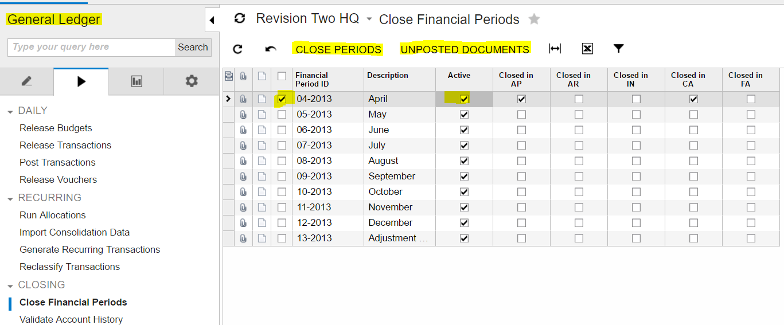Click the CLOSE PERIODS button
This screenshot has width=784, height=325.
coord(338,49)
